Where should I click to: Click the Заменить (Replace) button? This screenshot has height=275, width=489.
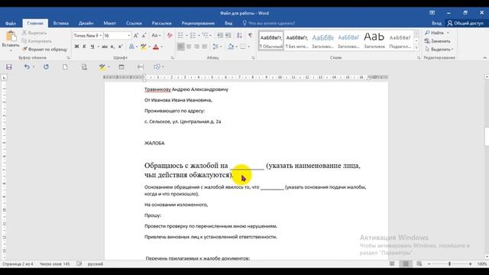tap(438, 40)
